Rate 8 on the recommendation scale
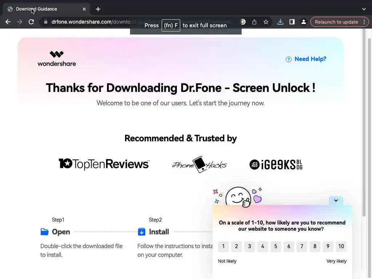 (315, 246)
